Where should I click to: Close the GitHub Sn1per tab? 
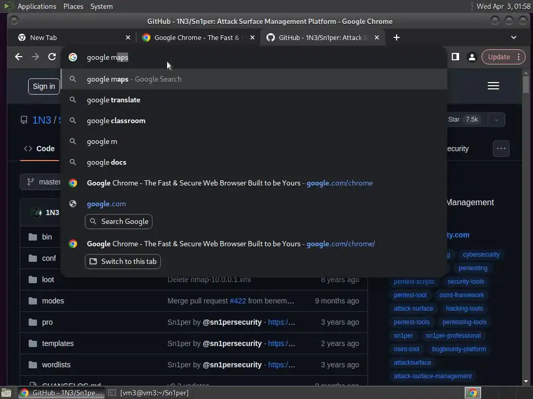377,37
